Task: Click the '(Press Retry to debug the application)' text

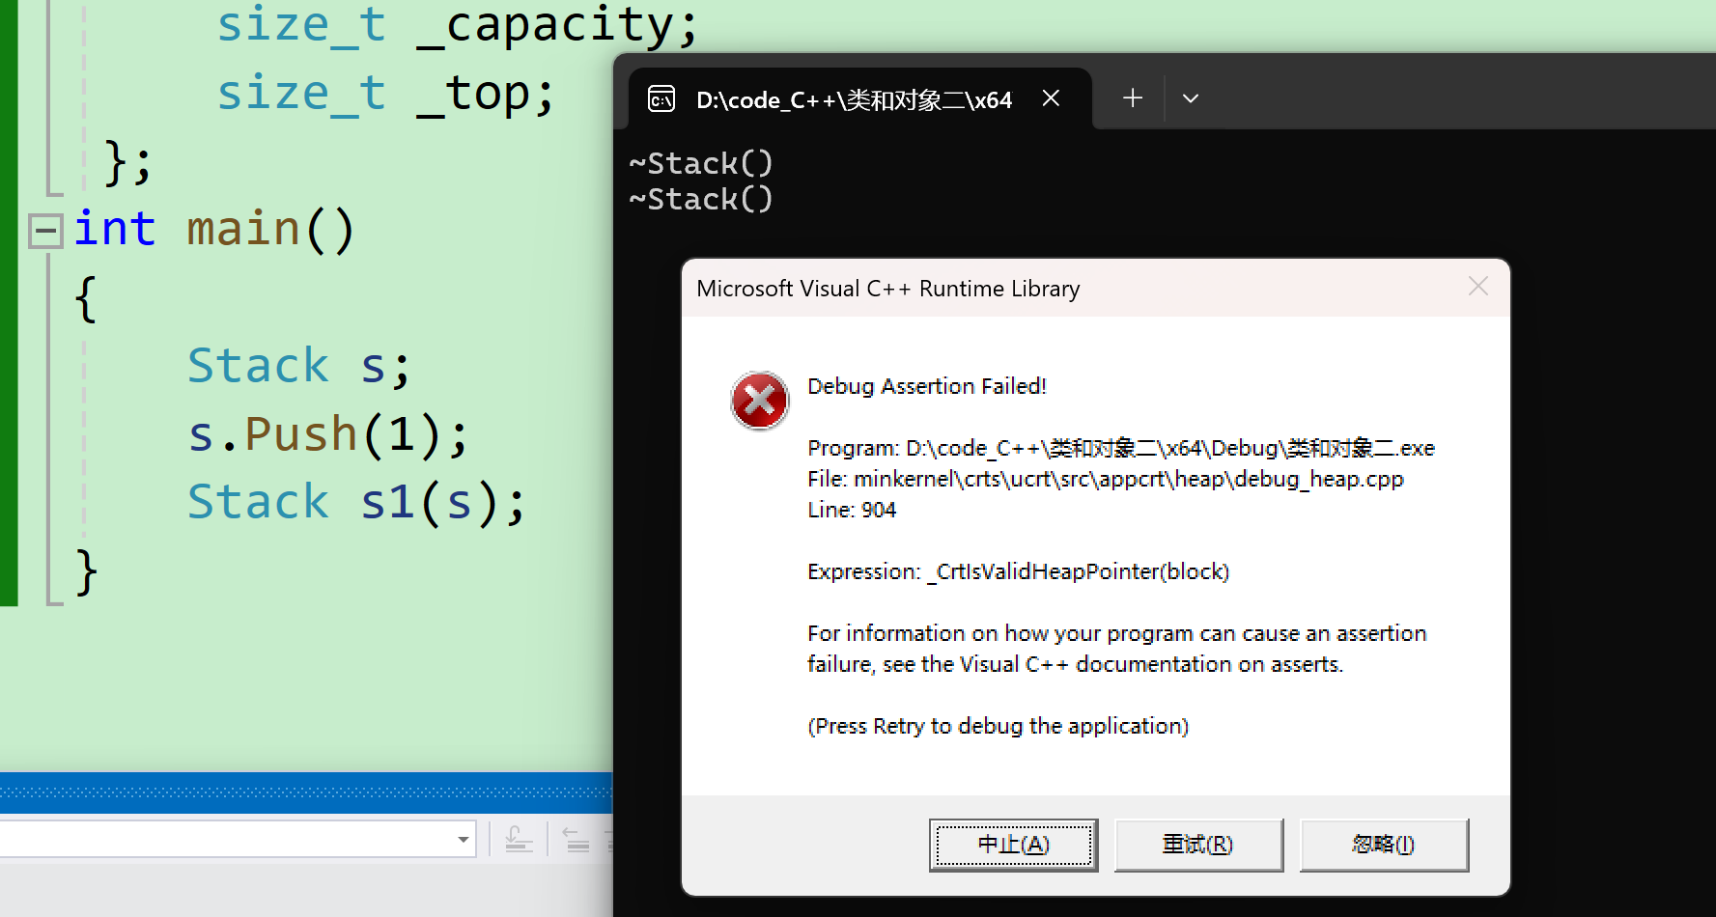Action: coord(999,726)
